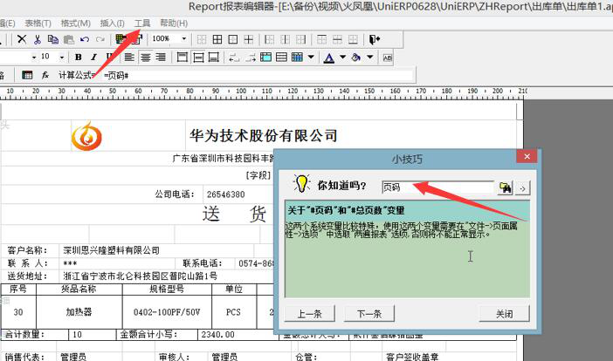Click the Paste clipboard icon
Viewport: 613px width, 361px height.
pos(69,39)
